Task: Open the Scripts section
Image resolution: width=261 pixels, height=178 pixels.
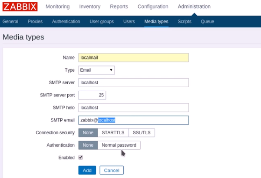Action: (x=185, y=21)
